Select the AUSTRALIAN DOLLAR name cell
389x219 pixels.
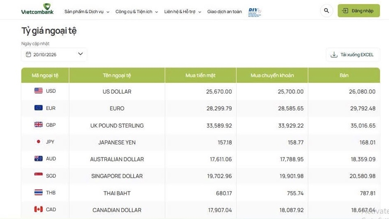[x=117, y=159]
